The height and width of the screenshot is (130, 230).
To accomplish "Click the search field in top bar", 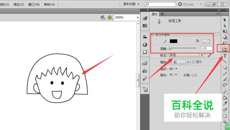I will [160, 4].
